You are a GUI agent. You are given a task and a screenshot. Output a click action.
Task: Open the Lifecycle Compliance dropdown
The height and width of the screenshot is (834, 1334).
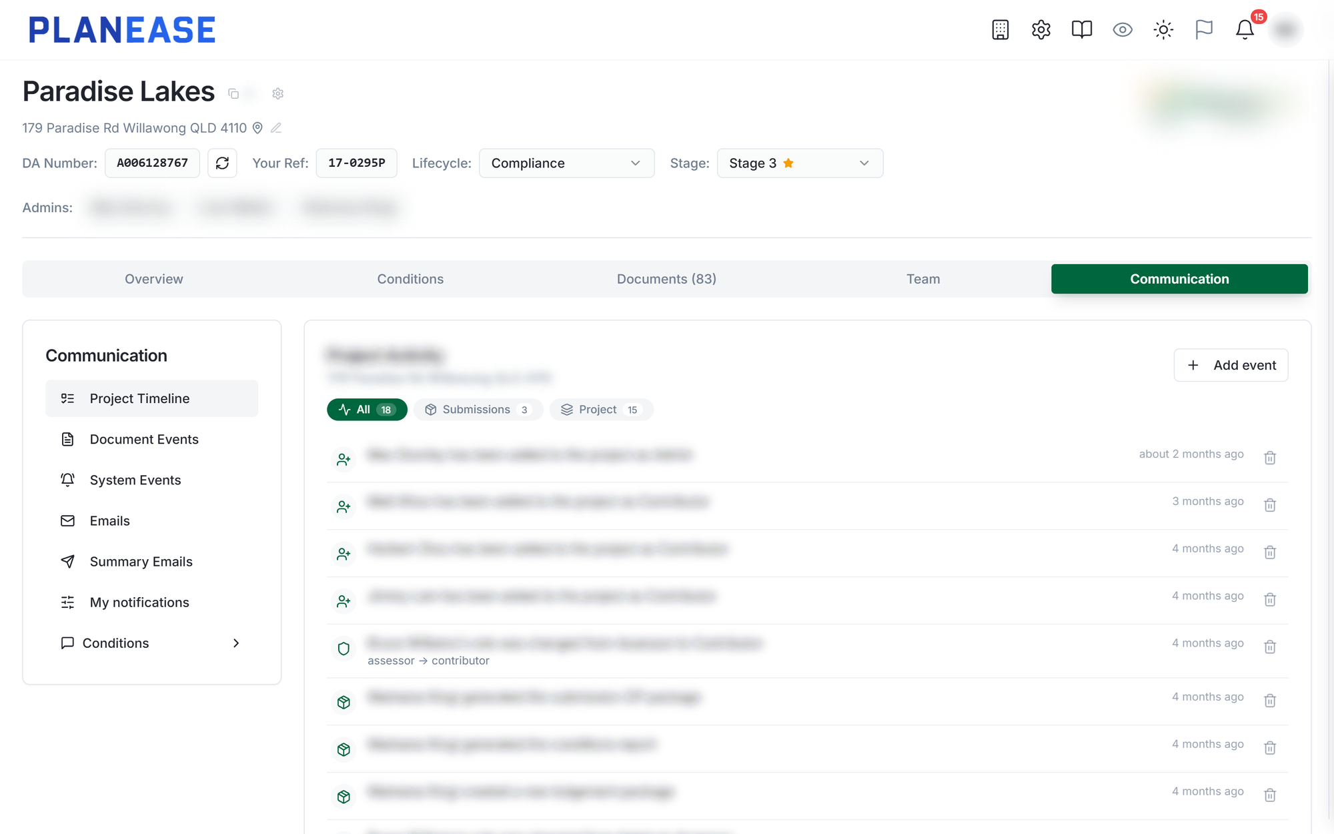[x=566, y=163]
